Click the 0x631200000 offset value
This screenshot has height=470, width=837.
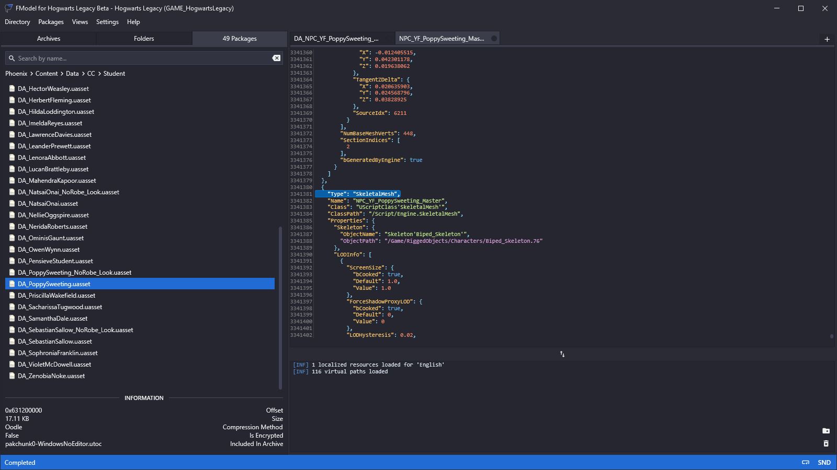click(24, 410)
